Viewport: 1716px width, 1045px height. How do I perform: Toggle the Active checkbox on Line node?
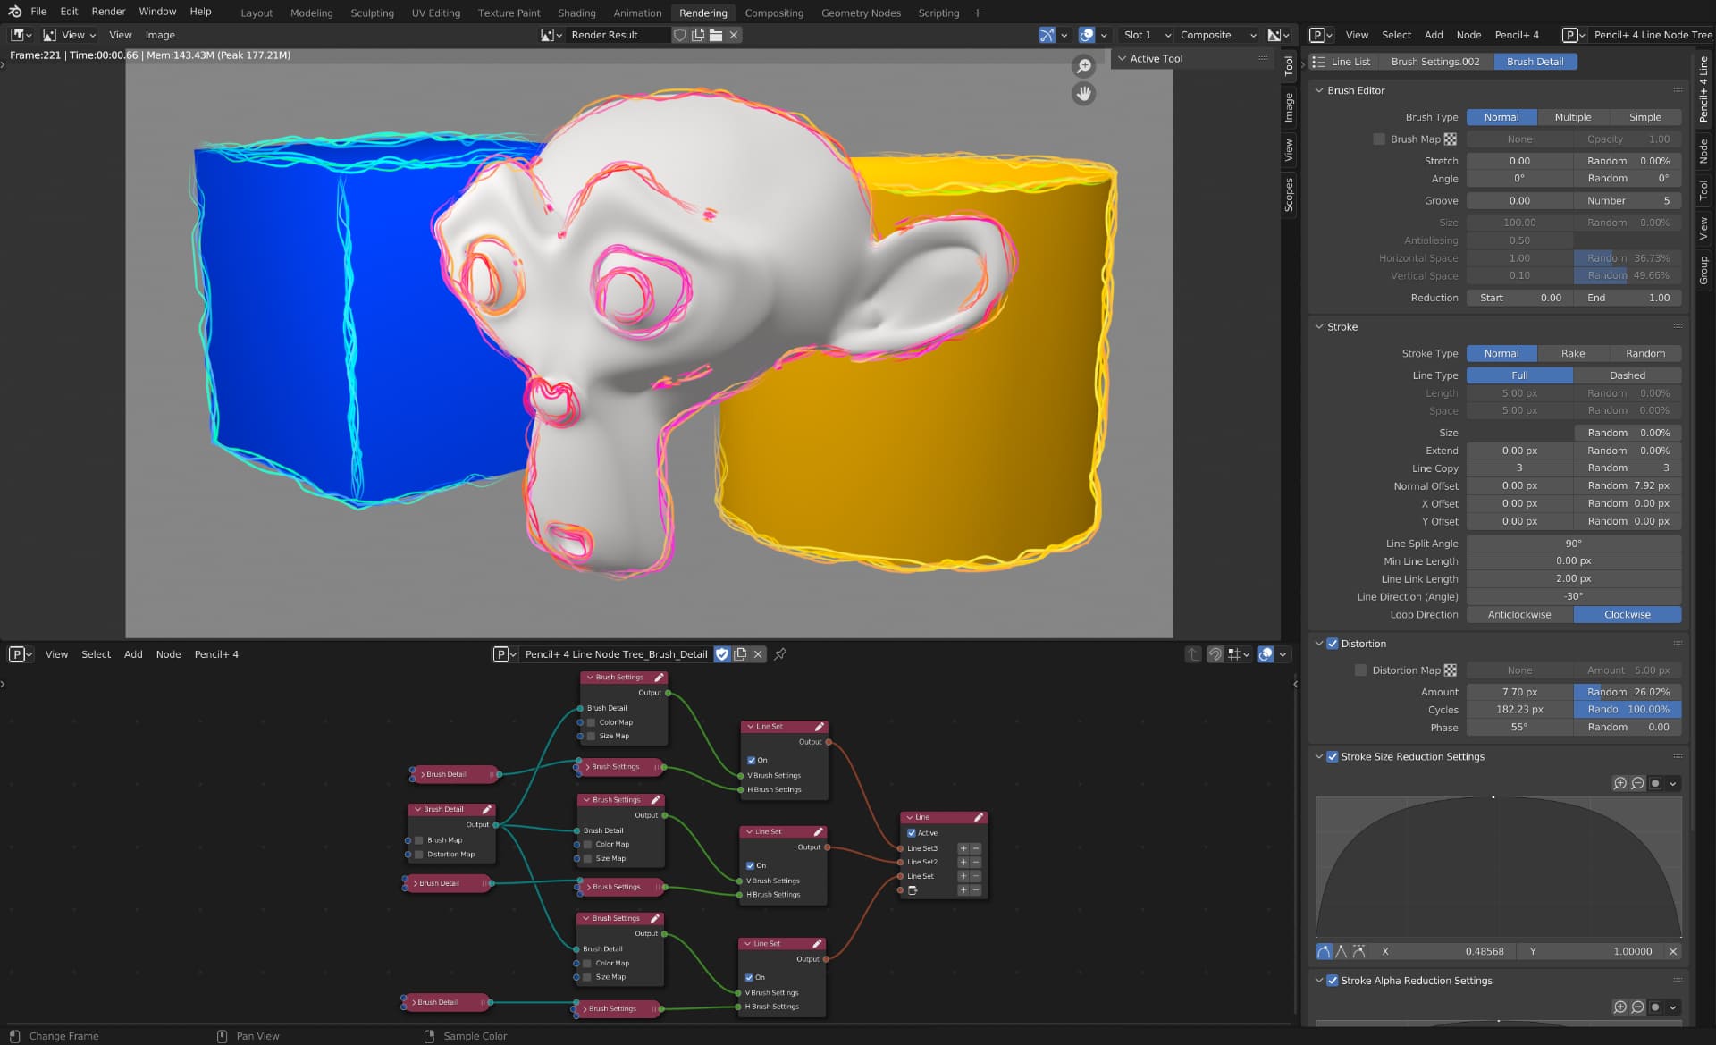tap(912, 832)
